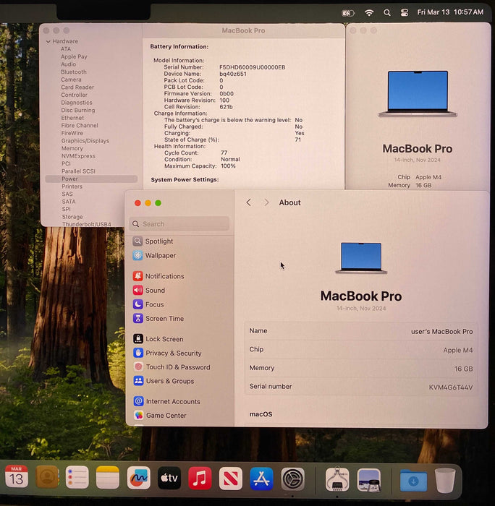Select Apple Pay in the hardware list

tap(74, 56)
